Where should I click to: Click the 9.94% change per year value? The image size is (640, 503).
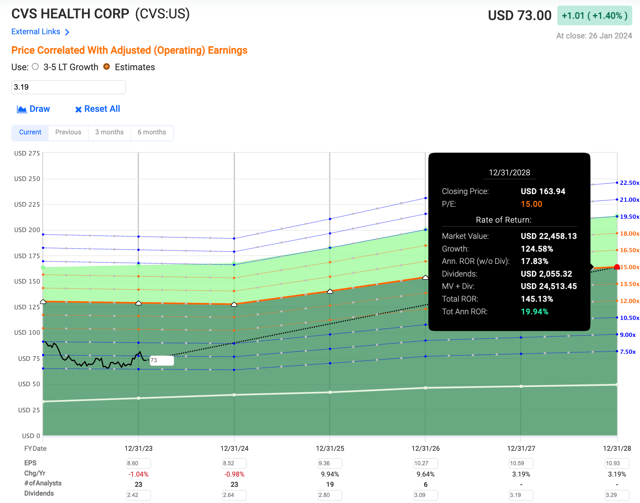[x=330, y=474]
